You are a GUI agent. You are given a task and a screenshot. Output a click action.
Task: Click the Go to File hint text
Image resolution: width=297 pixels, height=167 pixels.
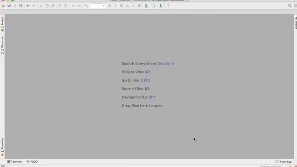(x=136, y=80)
